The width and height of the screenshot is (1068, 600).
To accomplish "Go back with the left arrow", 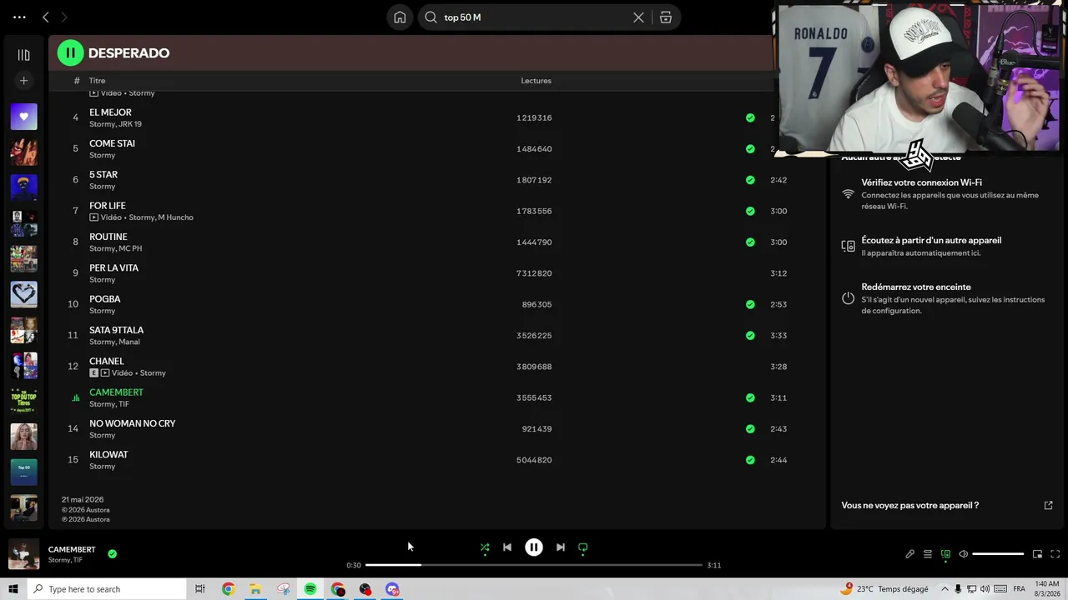I will [x=46, y=17].
